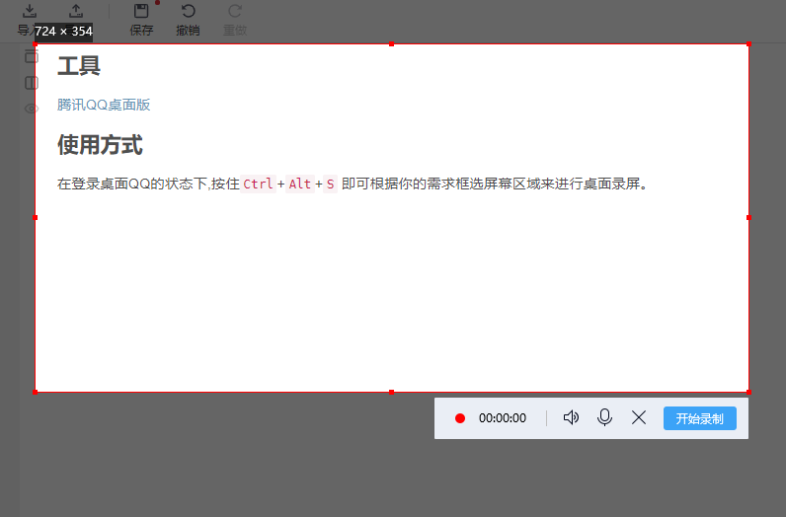Click the 724 × 354 selection size label
This screenshot has height=517, width=786.
63,31
